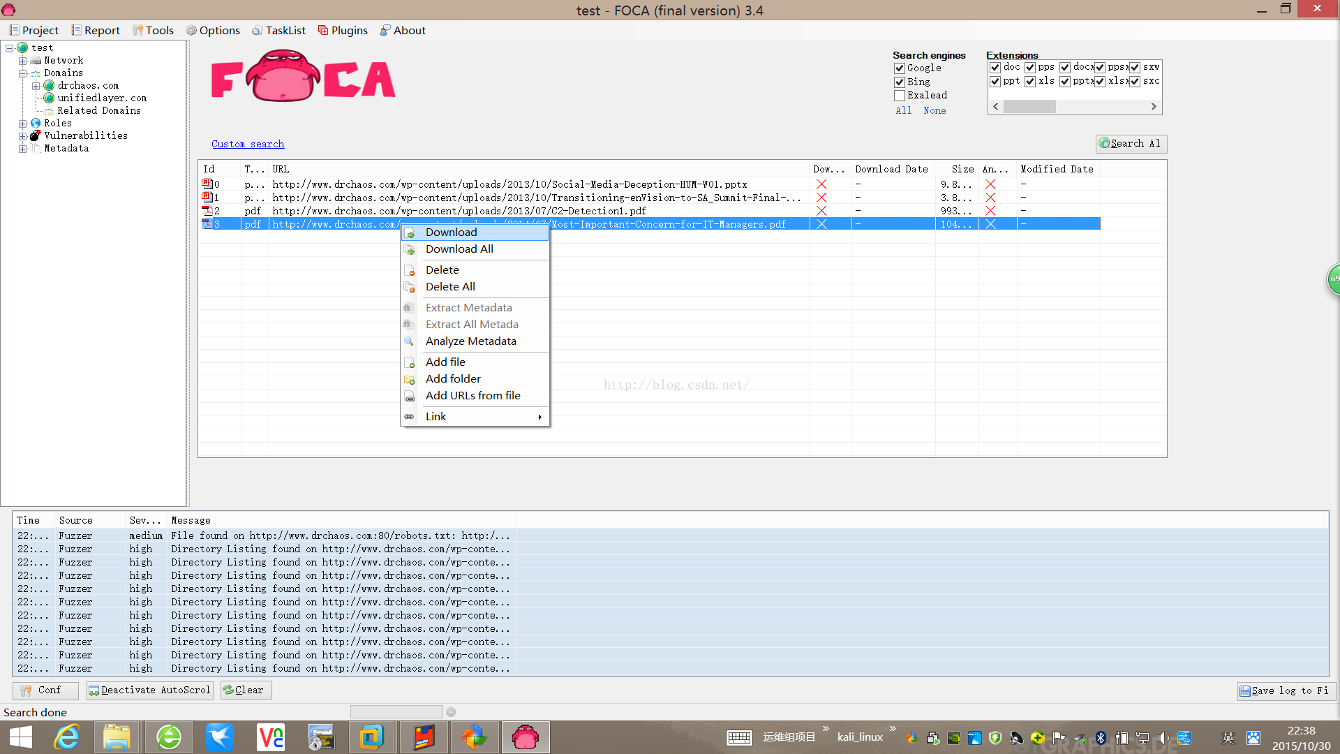Toggle the sxw extension checkbox
Viewport: 1340px width, 754px height.
click(x=1135, y=68)
